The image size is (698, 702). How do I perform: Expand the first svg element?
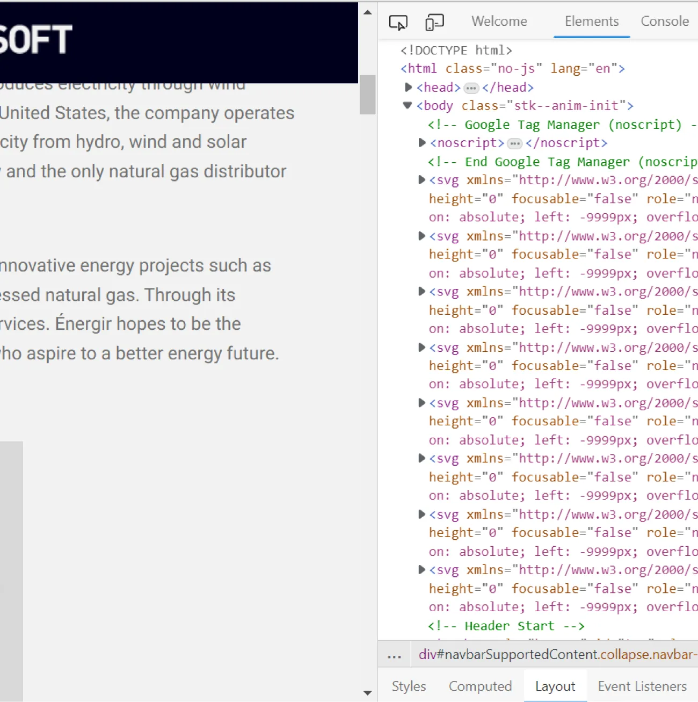pos(421,180)
